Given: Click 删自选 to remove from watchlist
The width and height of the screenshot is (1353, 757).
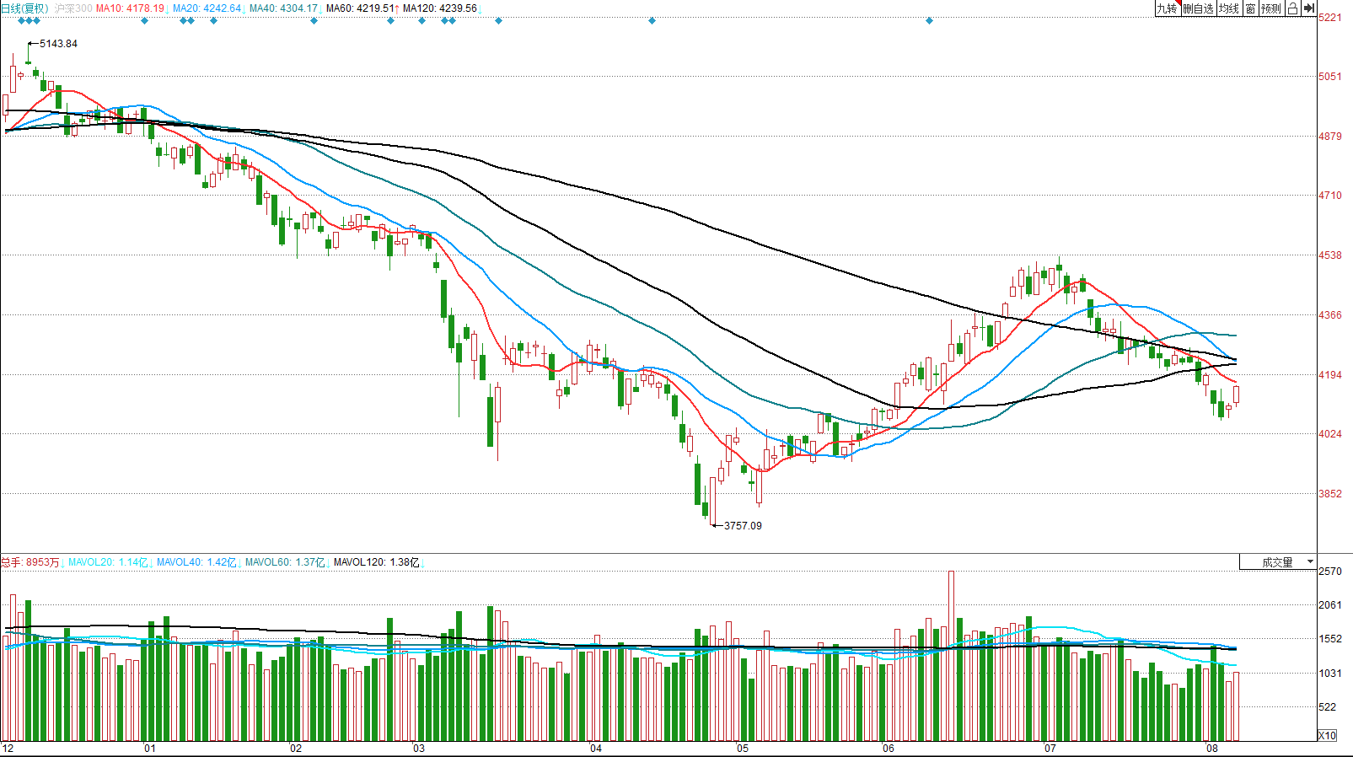Looking at the screenshot, I should pos(1198,8).
